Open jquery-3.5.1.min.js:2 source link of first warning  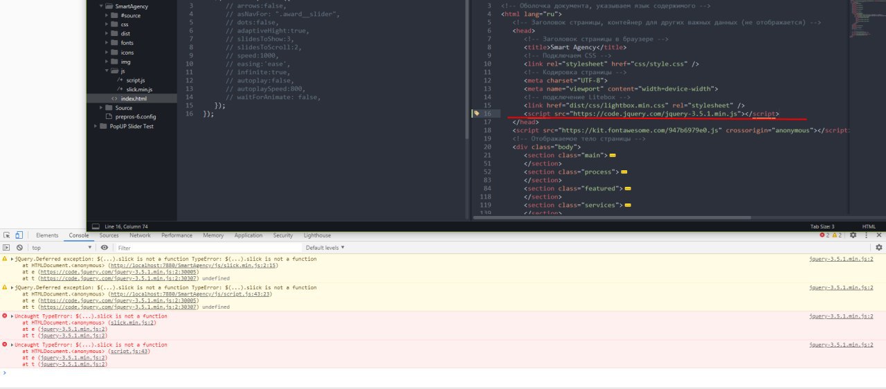click(841, 259)
